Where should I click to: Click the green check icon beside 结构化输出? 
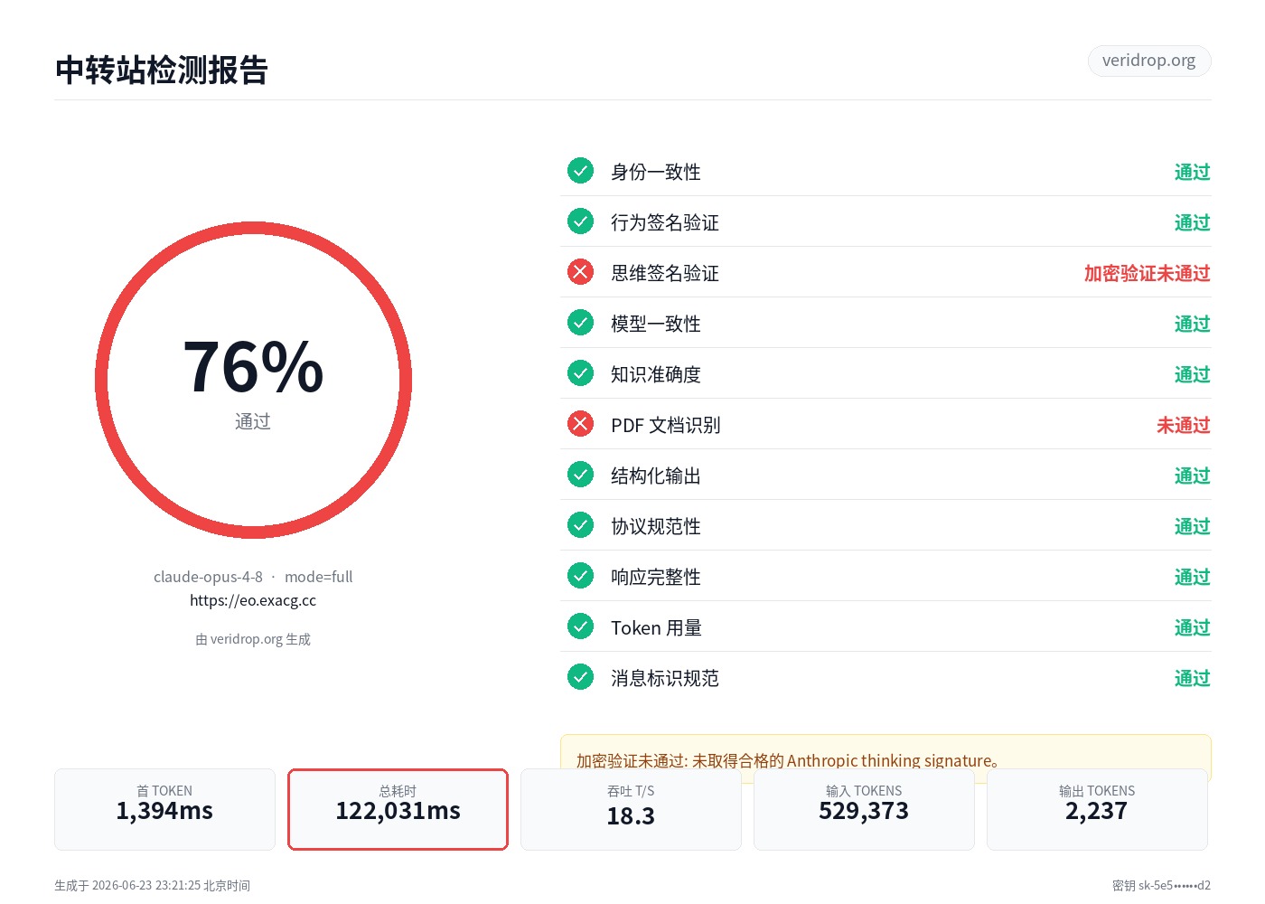coord(580,475)
